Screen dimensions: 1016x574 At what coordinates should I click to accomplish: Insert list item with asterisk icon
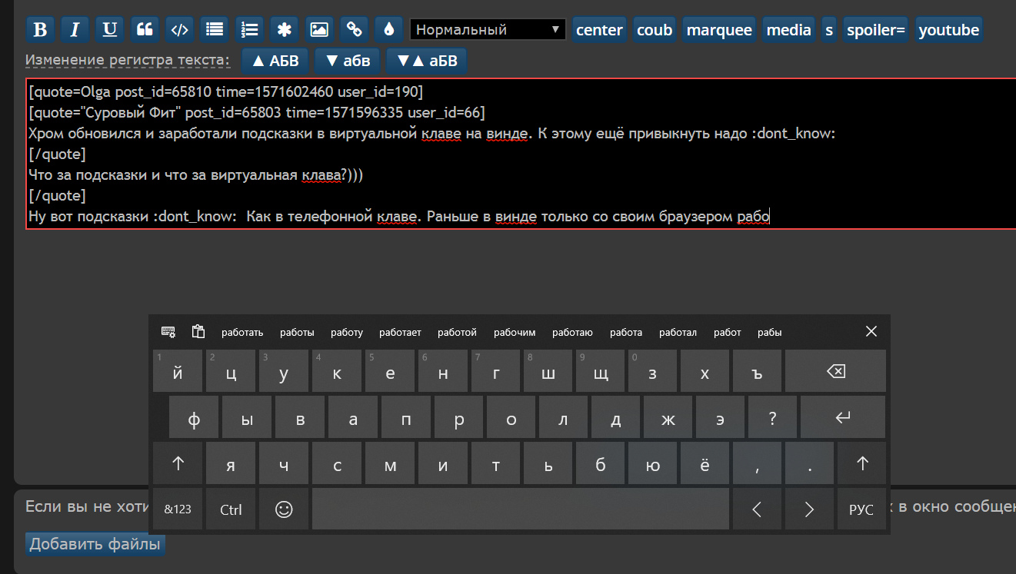(285, 30)
